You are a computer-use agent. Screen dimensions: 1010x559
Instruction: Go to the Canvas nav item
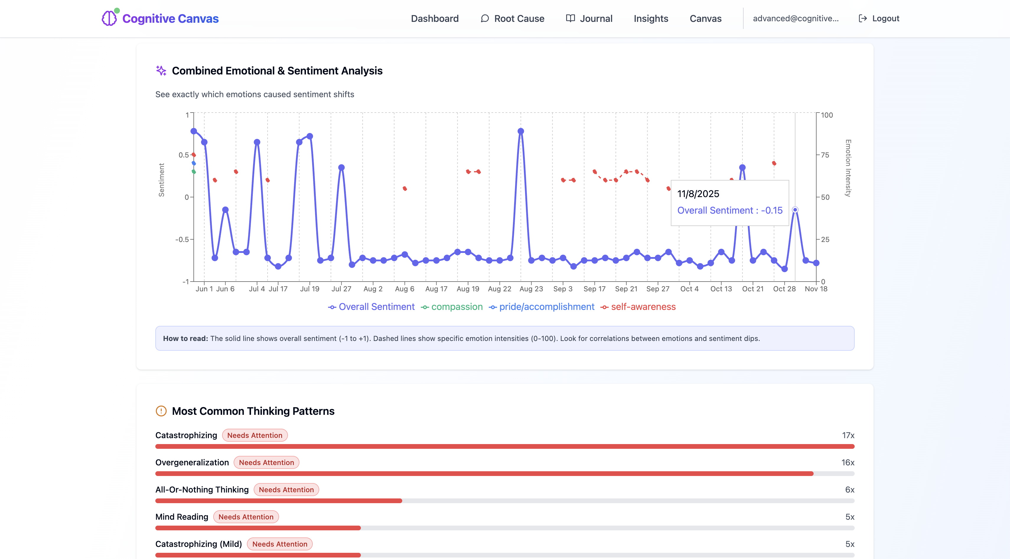click(705, 18)
